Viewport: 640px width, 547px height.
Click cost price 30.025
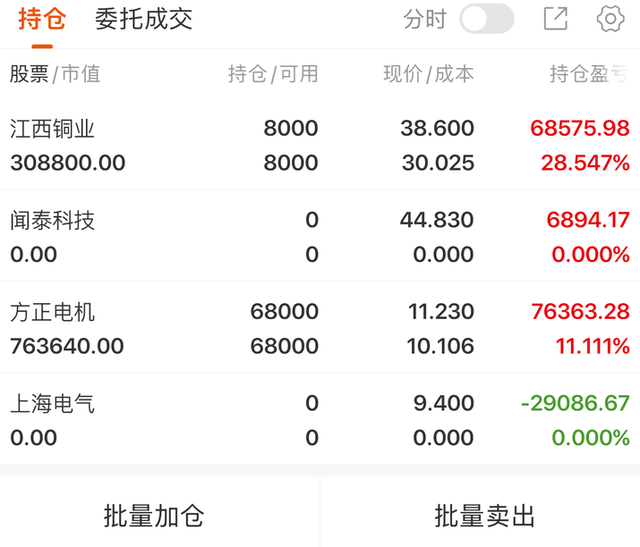tap(438, 163)
